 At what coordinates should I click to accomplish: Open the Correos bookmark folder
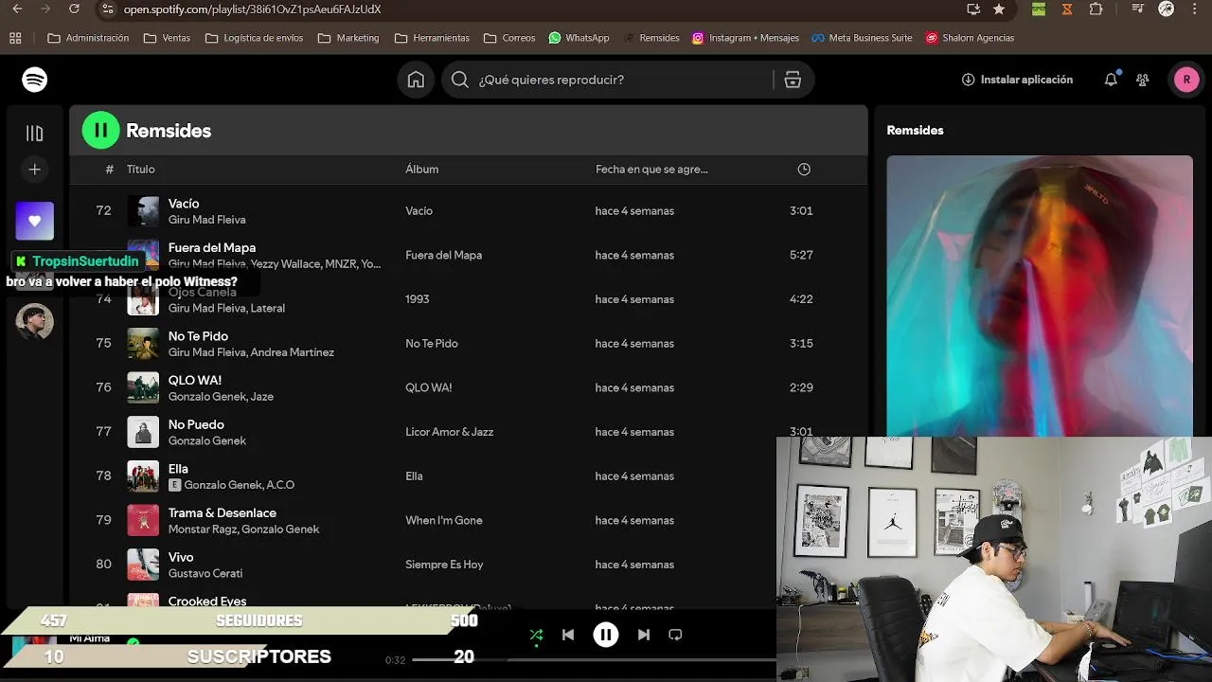(509, 38)
